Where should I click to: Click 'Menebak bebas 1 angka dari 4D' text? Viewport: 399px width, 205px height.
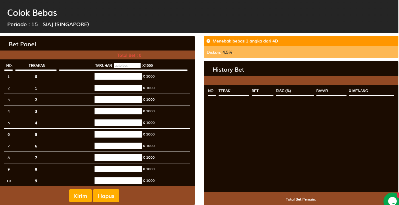click(245, 41)
